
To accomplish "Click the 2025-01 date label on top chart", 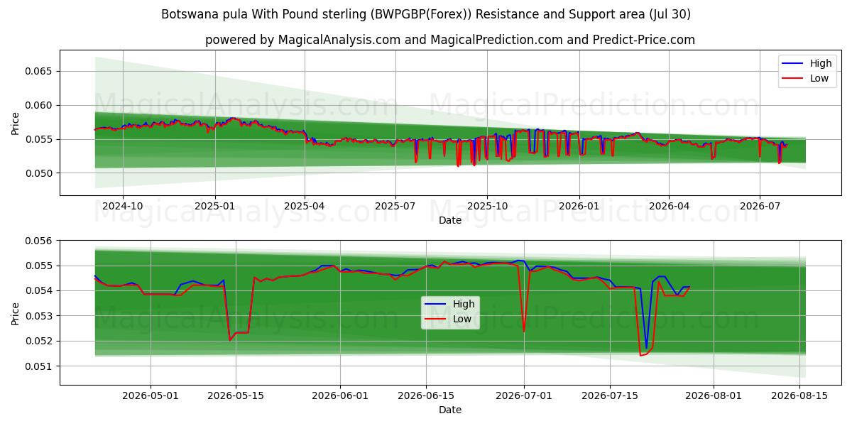I will (214, 207).
